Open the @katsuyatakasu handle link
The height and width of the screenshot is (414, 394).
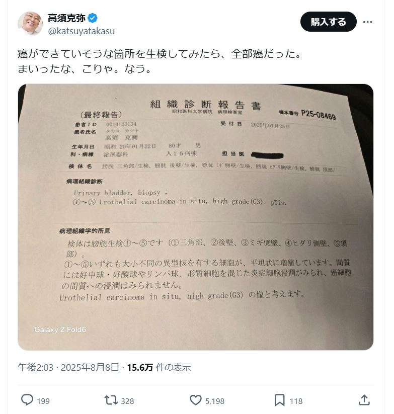point(82,31)
